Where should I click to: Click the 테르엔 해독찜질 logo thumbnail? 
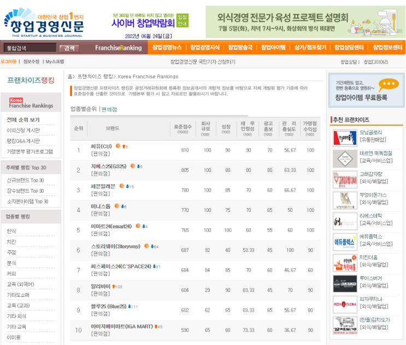click(345, 158)
